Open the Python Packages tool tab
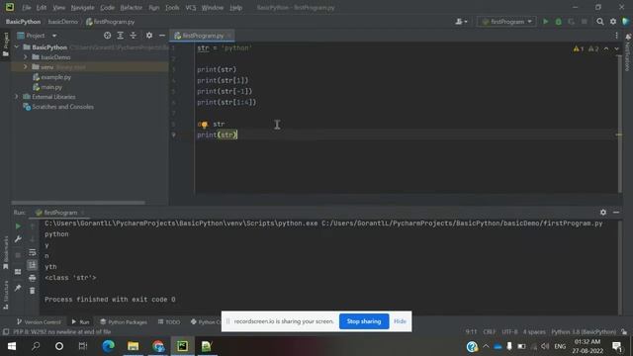This screenshot has width=633, height=356. point(124,321)
